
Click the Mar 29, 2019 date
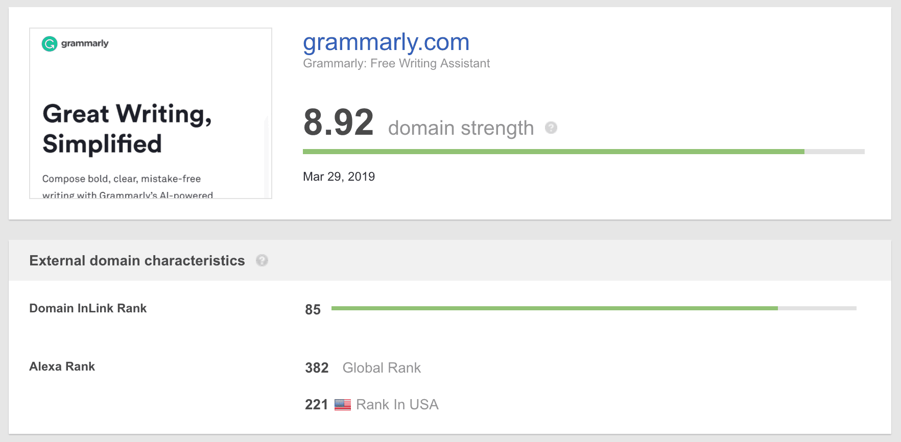click(x=339, y=177)
